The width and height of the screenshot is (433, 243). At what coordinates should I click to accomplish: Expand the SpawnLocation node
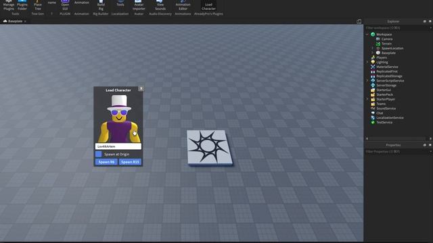tap(372, 48)
